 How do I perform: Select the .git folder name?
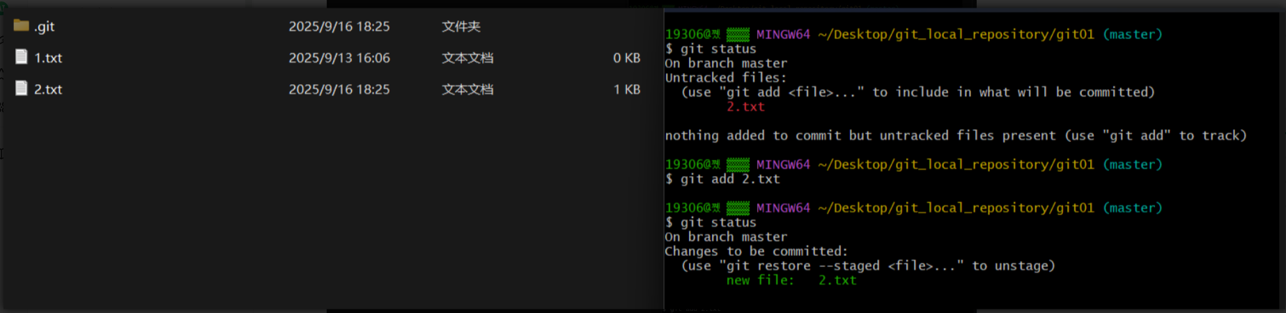tap(45, 26)
